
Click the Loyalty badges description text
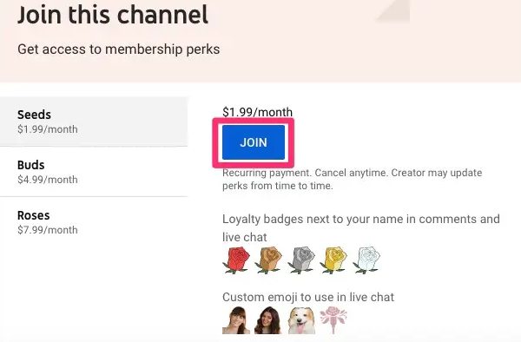coord(361,228)
